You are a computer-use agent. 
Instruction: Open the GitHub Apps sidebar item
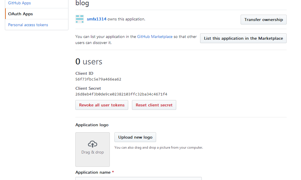coord(20,3)
